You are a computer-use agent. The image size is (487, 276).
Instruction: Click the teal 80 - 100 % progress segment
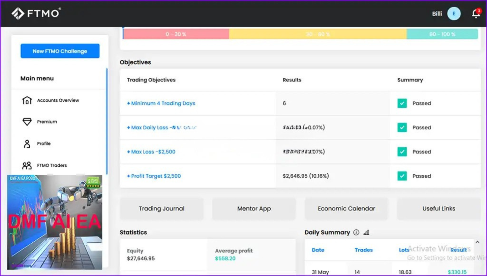click(x=442, y=34)
